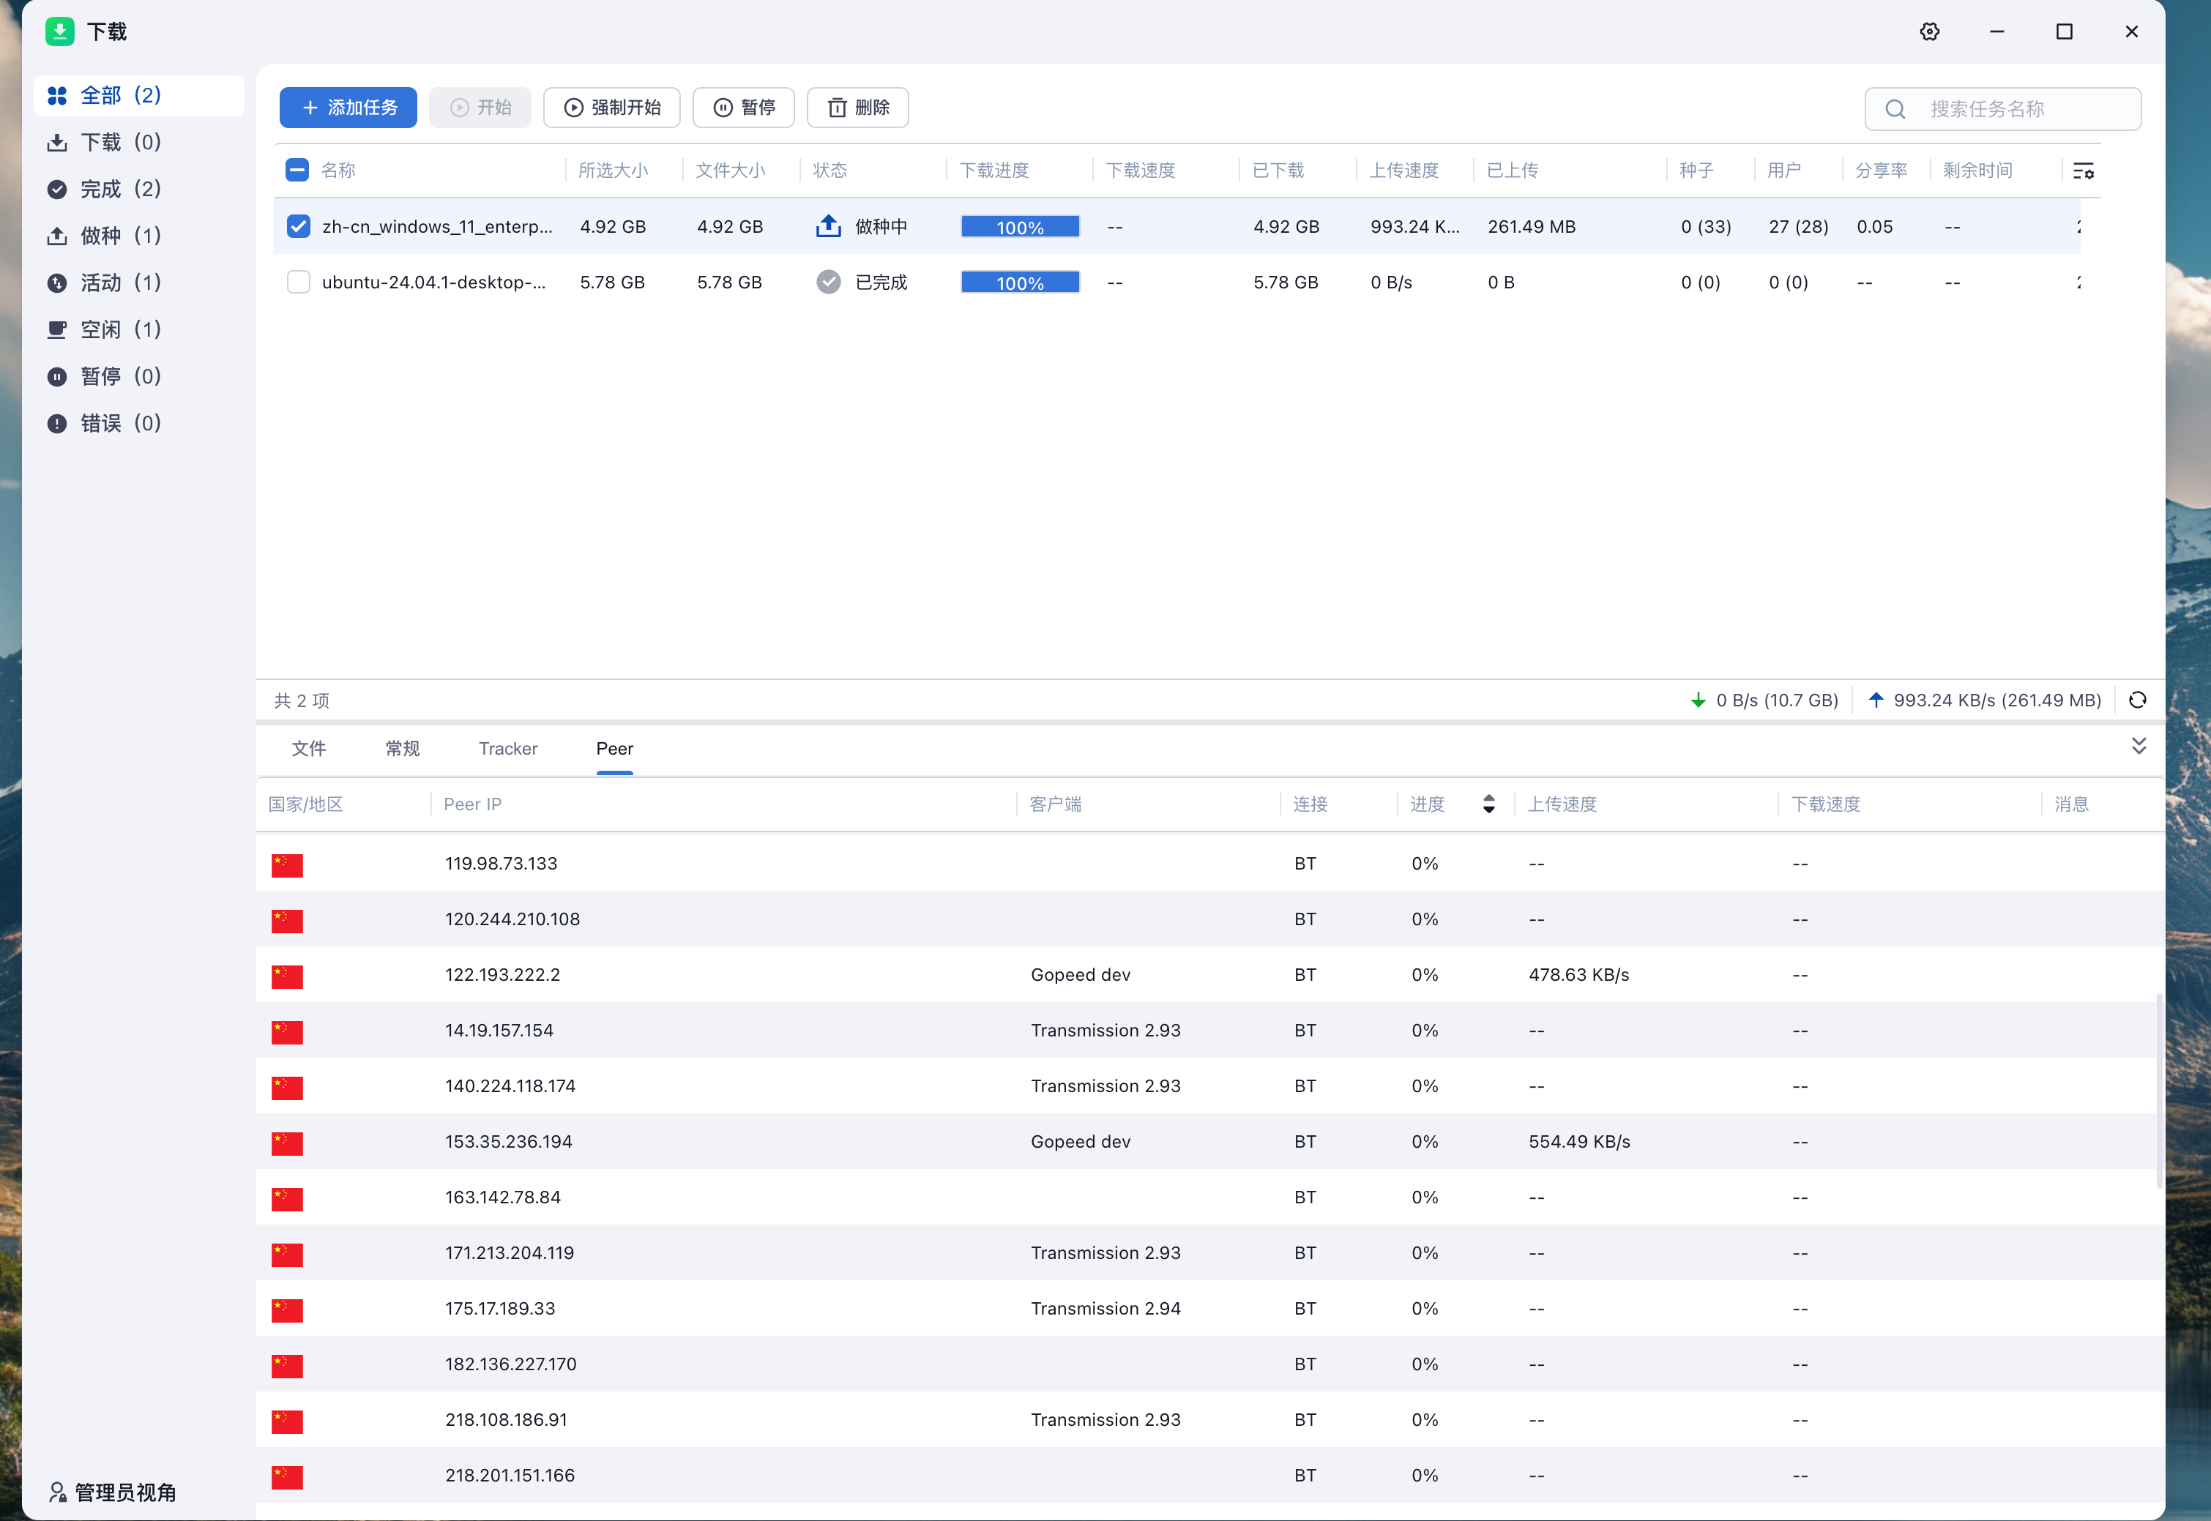The width and height of the screenshot is (2211, 1521).
Task: Click the 开始 button
Action: (480, 108)
